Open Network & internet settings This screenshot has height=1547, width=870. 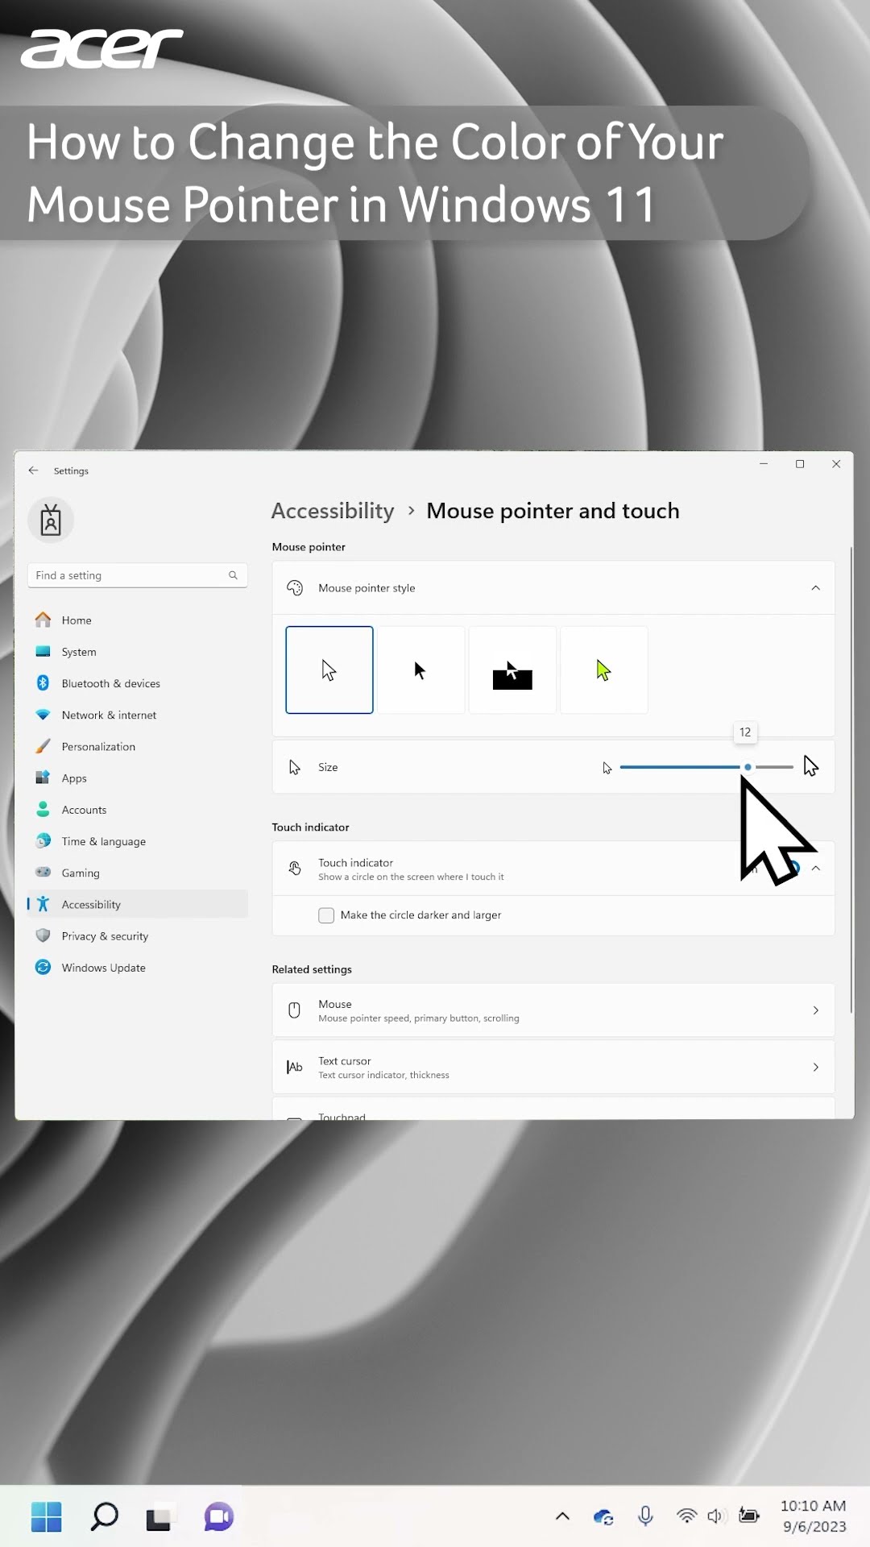tap(138, 715)
